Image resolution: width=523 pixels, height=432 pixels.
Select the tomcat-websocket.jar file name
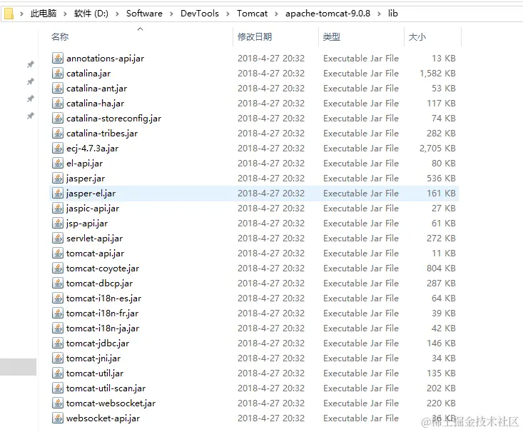click(111, 403)
